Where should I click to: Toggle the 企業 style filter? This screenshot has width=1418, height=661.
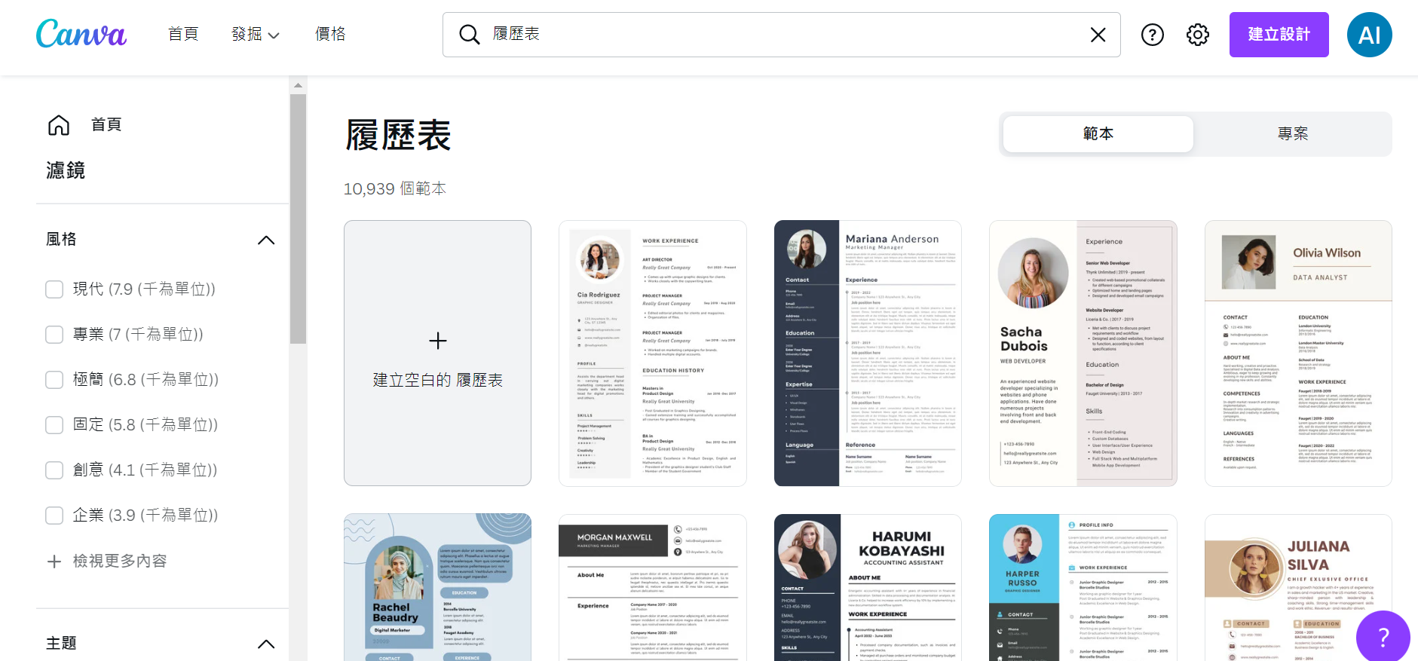[x=54, y=516]
